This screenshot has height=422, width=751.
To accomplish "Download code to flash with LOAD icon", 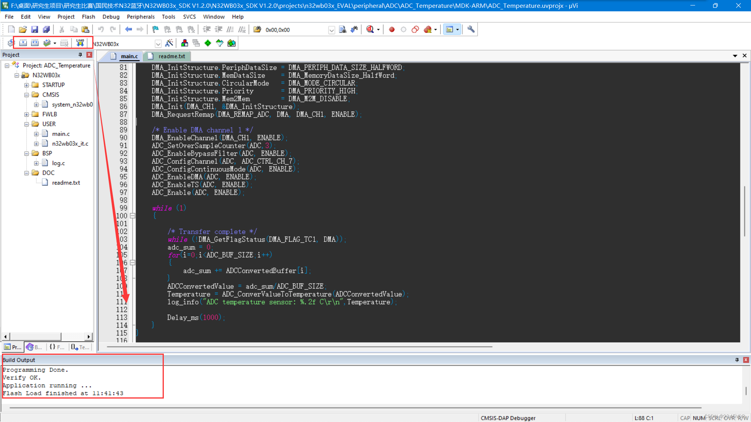I will point(80,43).
